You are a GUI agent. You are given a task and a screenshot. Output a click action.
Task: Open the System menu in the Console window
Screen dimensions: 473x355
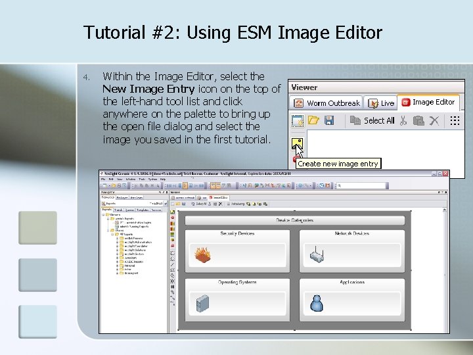pos(152,179)
